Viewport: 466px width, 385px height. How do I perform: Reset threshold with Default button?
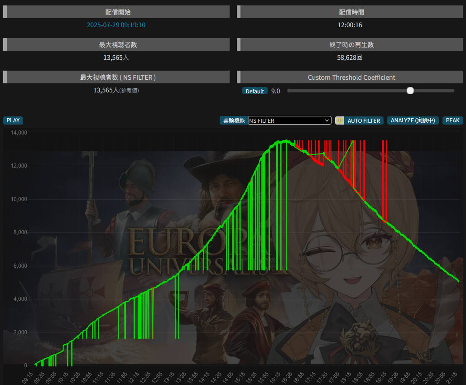[255, 91]
